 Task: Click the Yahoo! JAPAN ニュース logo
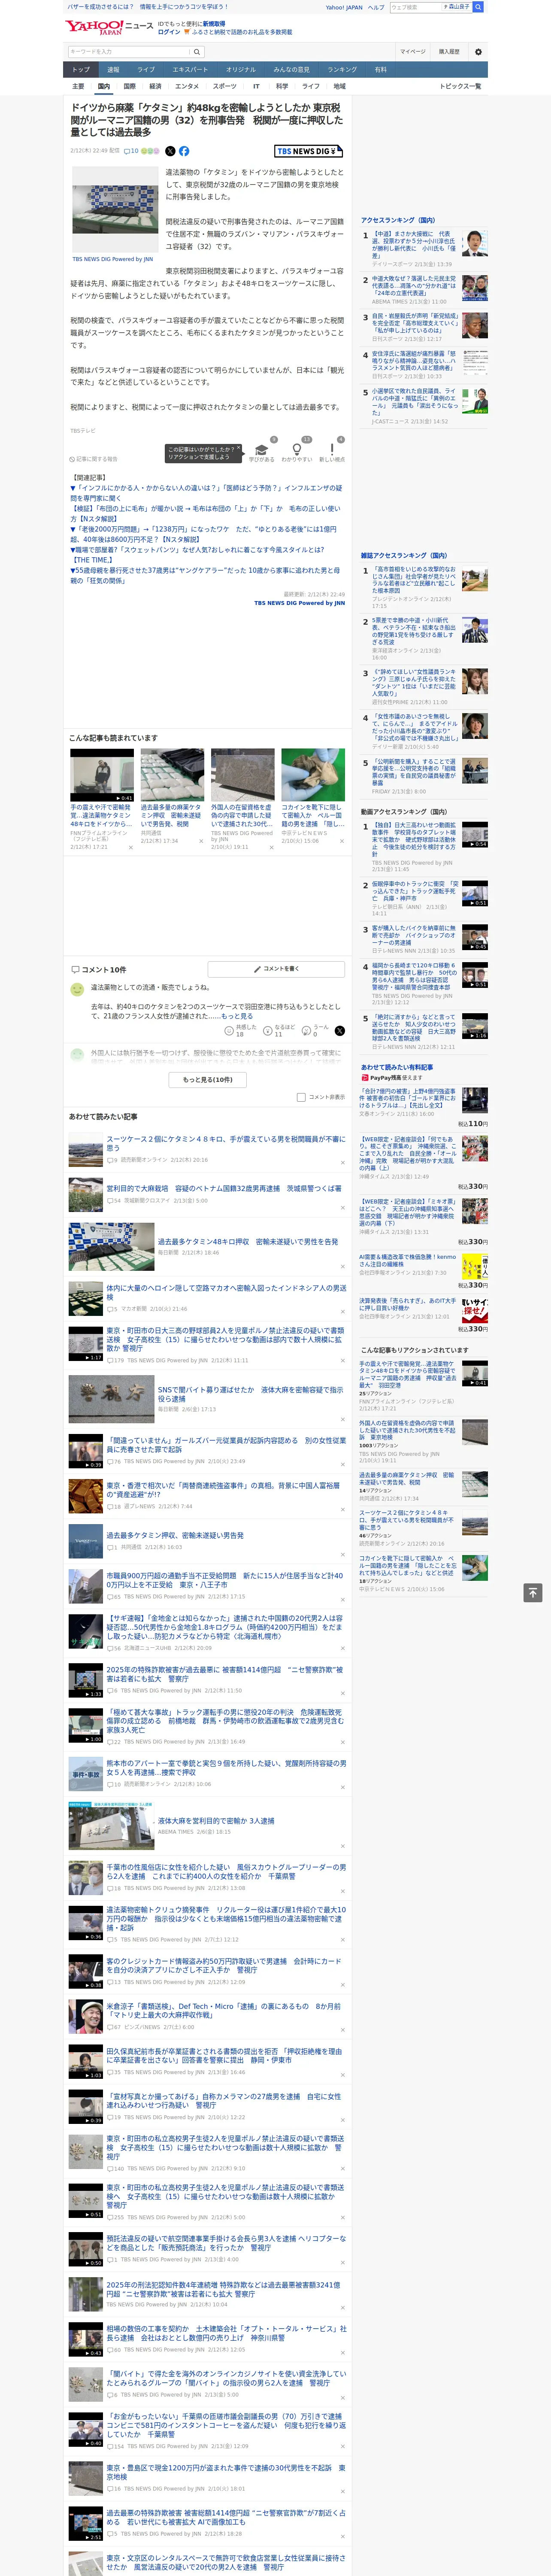coord(109,27)
